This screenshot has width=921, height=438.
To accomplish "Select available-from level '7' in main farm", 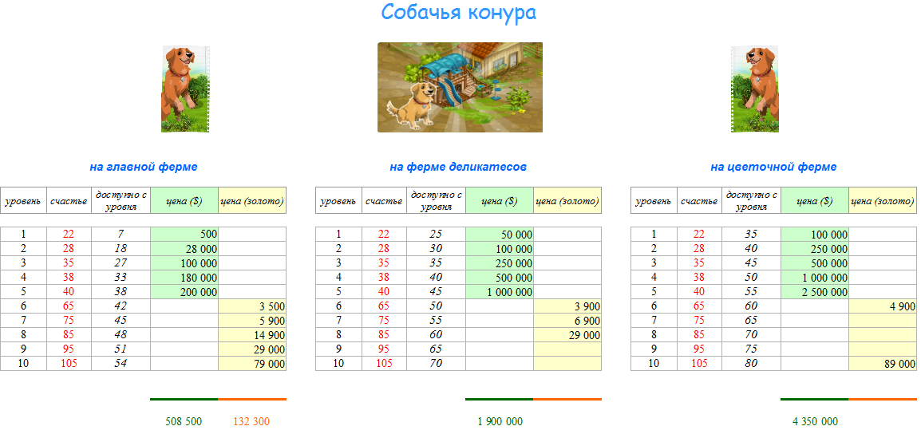I will click(x=121, y=234).
